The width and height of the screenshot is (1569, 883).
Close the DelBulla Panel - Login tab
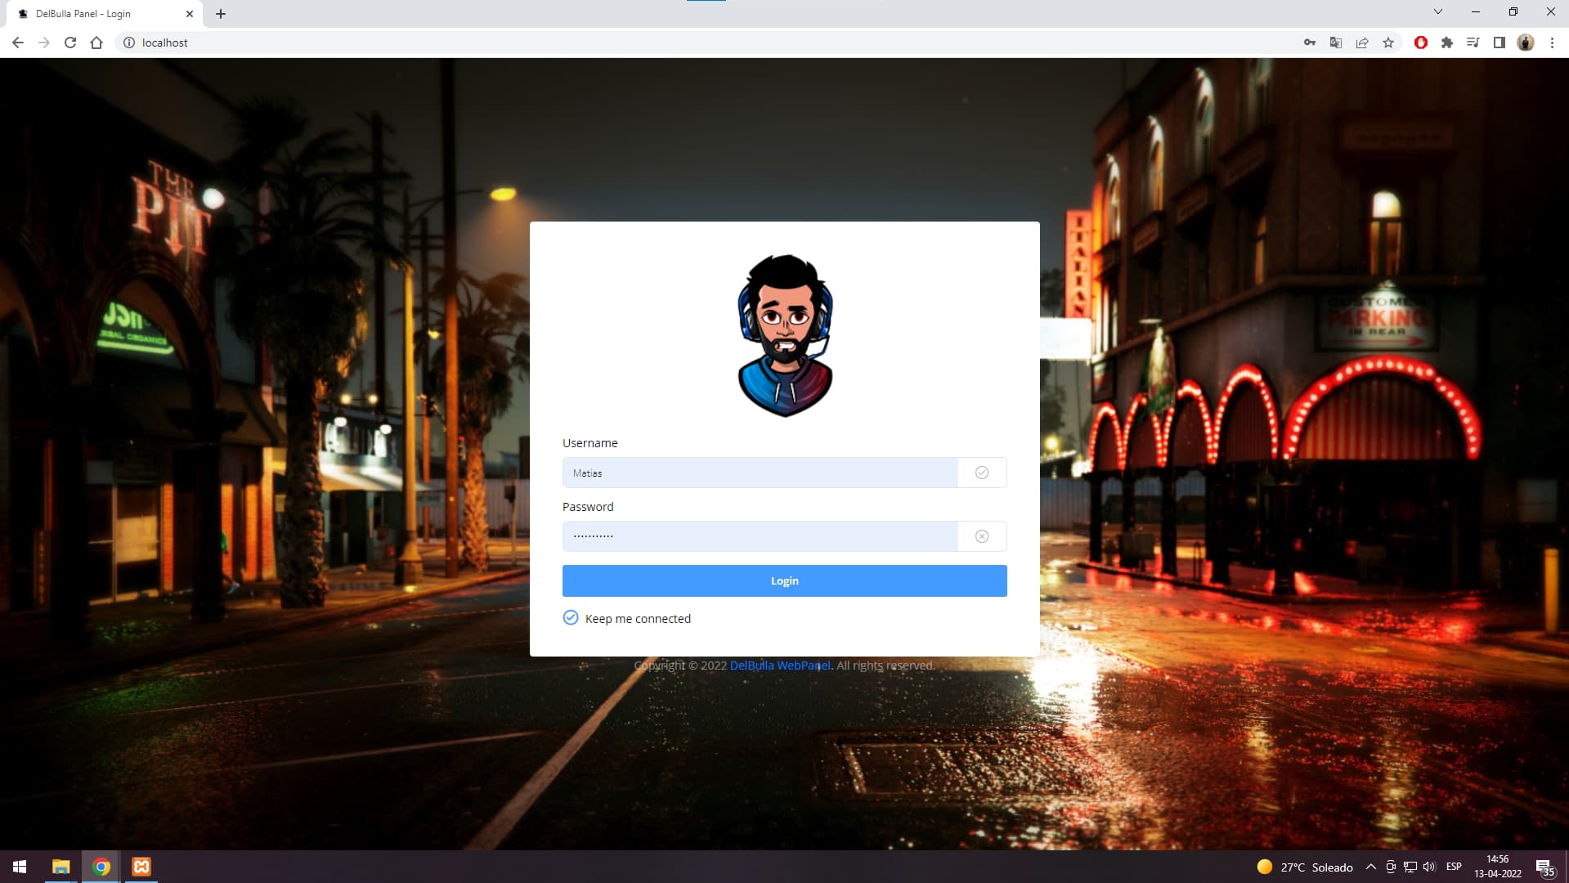click(190, 14)
